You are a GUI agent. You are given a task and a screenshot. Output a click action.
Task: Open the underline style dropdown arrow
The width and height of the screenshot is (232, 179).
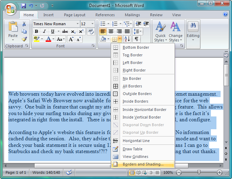[x=58, y=31]
